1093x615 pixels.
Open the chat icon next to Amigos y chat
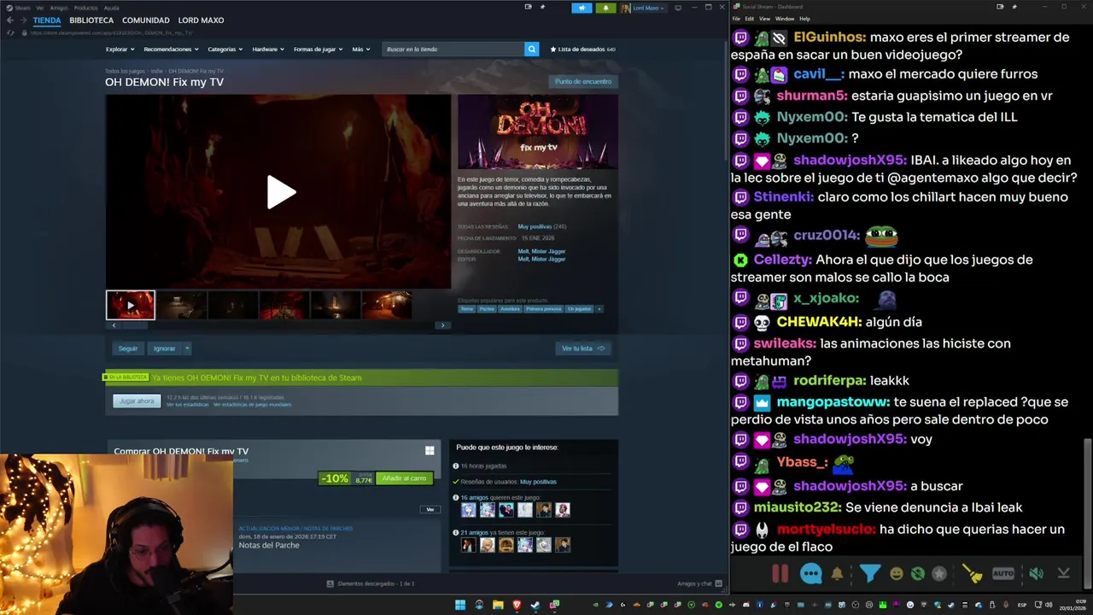point(719,583)
